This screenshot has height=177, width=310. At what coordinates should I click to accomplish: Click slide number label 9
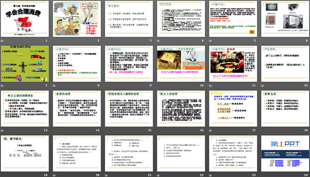tap(150, 86)
